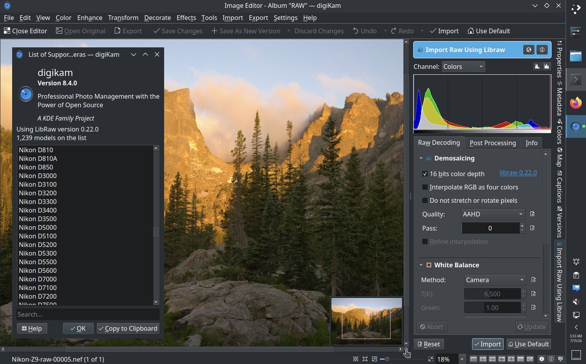Screen dimensions: 586x364
Task: Click the plugin info icon beside globe
Action: 542,50
